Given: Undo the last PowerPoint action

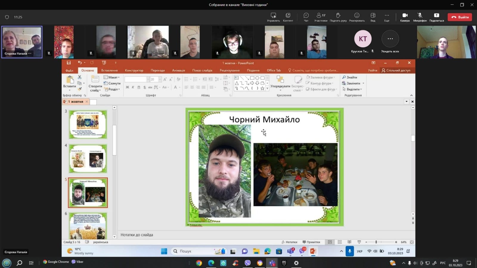Looking at the screenshot, I should coord(80,63).
